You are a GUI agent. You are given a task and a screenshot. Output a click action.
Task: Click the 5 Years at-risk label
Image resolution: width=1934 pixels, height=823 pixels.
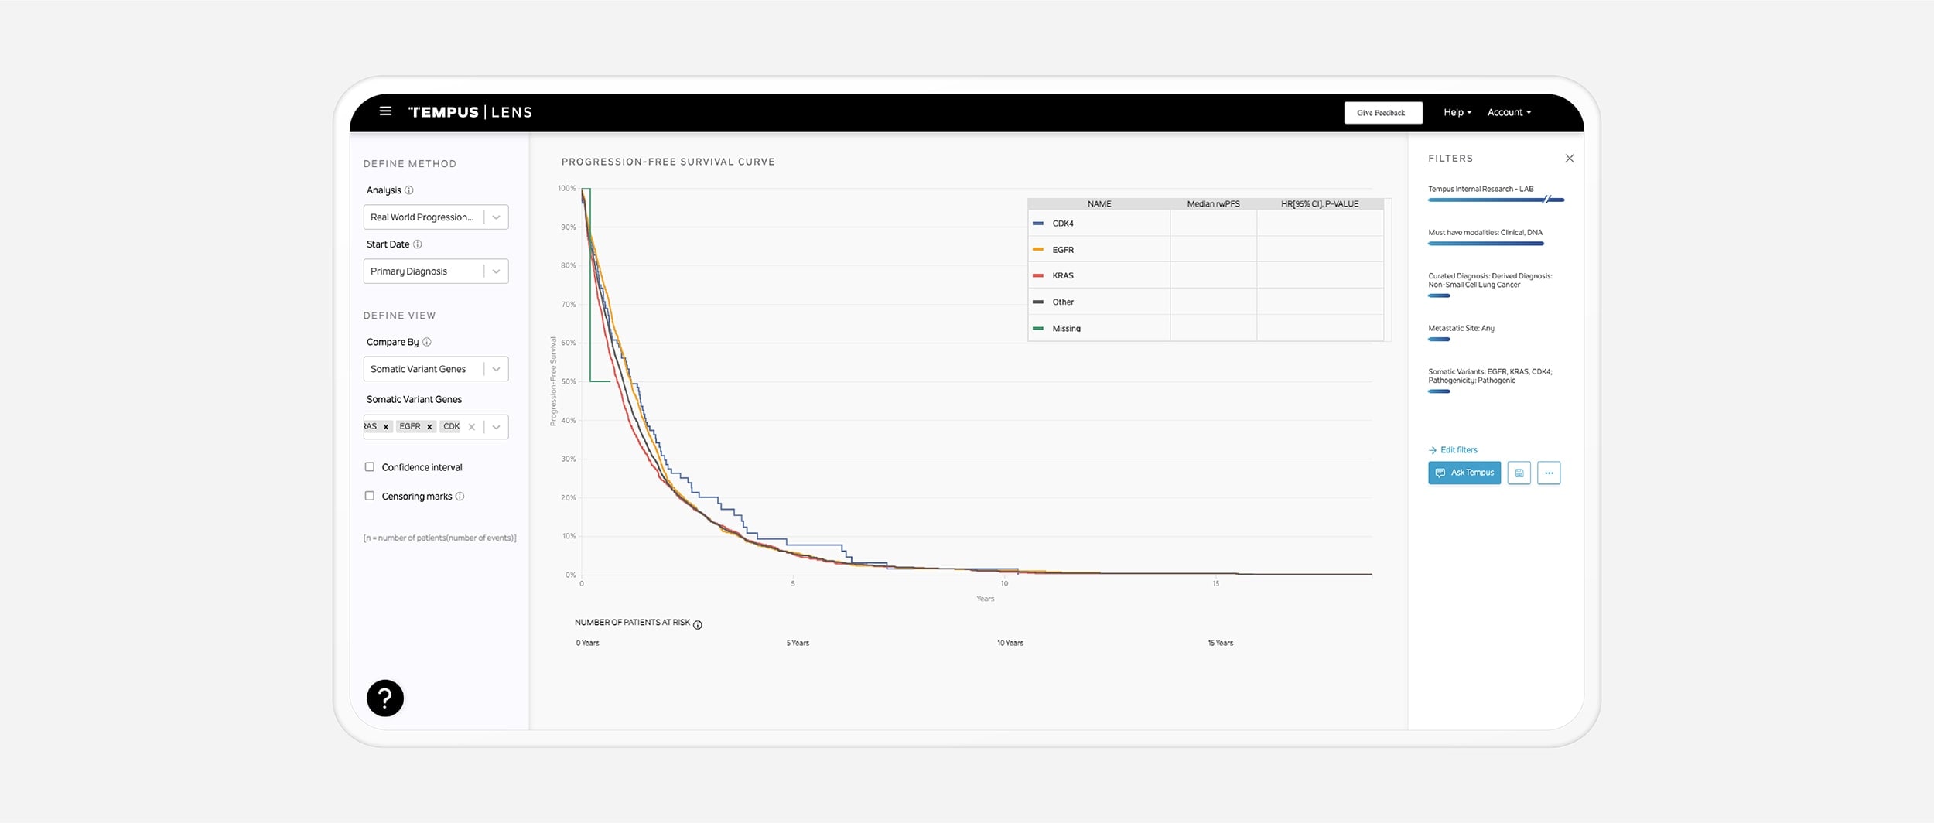798,644
